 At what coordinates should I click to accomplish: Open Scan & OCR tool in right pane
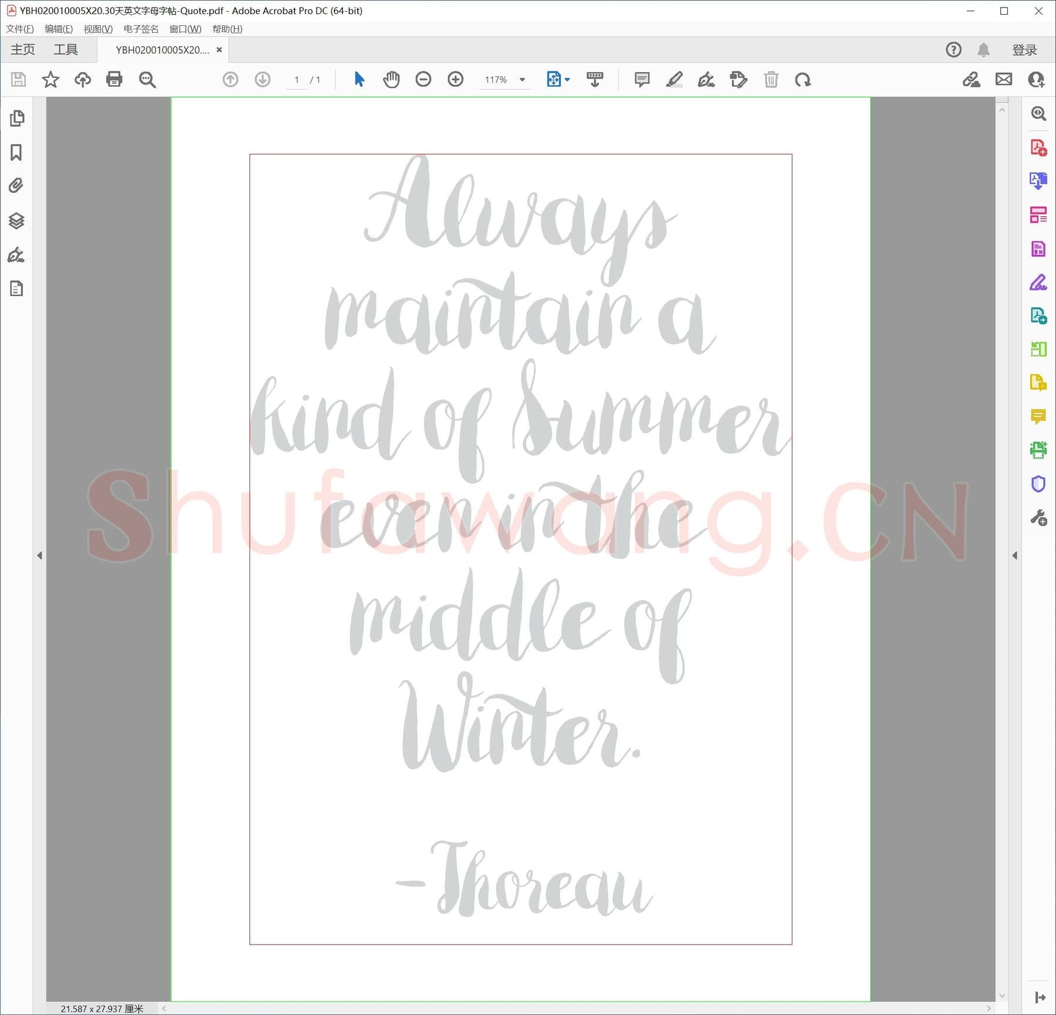(1038, 450)
